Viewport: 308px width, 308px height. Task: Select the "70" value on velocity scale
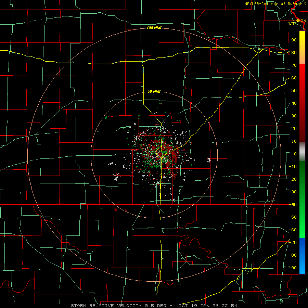(294, 65)
